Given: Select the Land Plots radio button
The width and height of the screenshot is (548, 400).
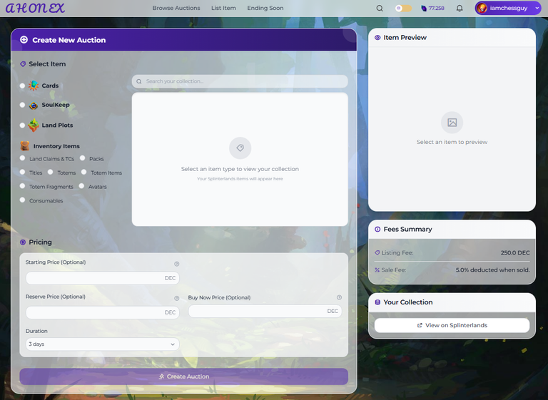Looking at the screenshot, I should click(22, 125).
